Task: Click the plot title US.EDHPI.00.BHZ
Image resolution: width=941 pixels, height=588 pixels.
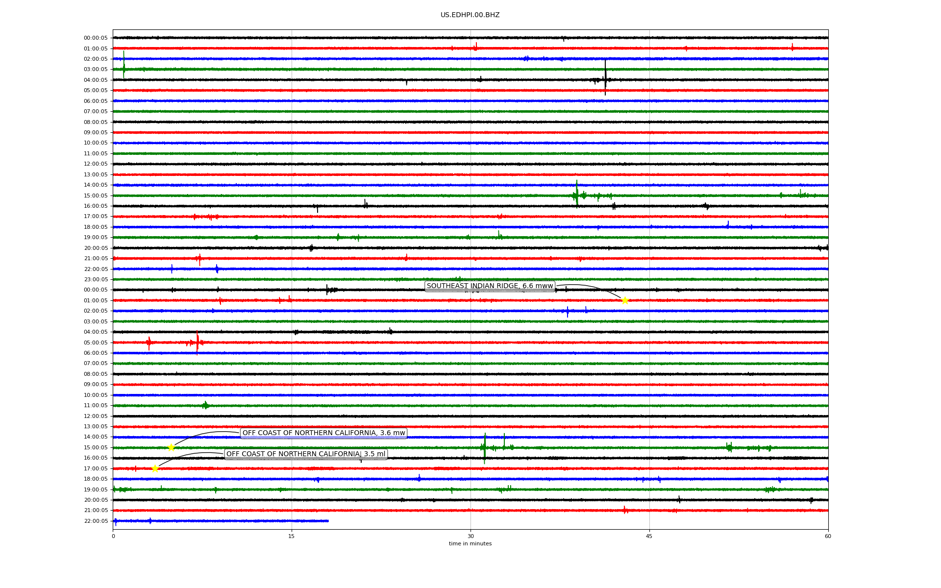Action: [x=470, y=15]
